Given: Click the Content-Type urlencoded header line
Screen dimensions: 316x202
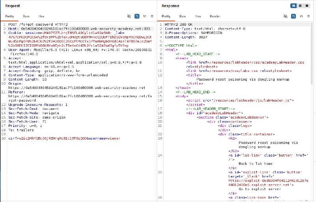Looking at the screenshot, I should (x=58, y=75).
